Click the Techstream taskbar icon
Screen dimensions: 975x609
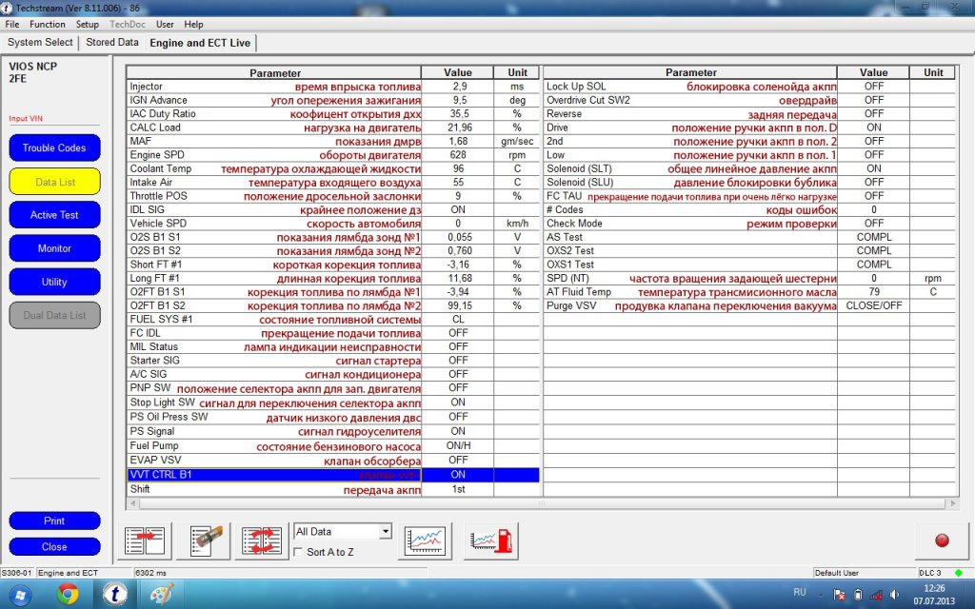pyautogui.click(x=114, y=595)
